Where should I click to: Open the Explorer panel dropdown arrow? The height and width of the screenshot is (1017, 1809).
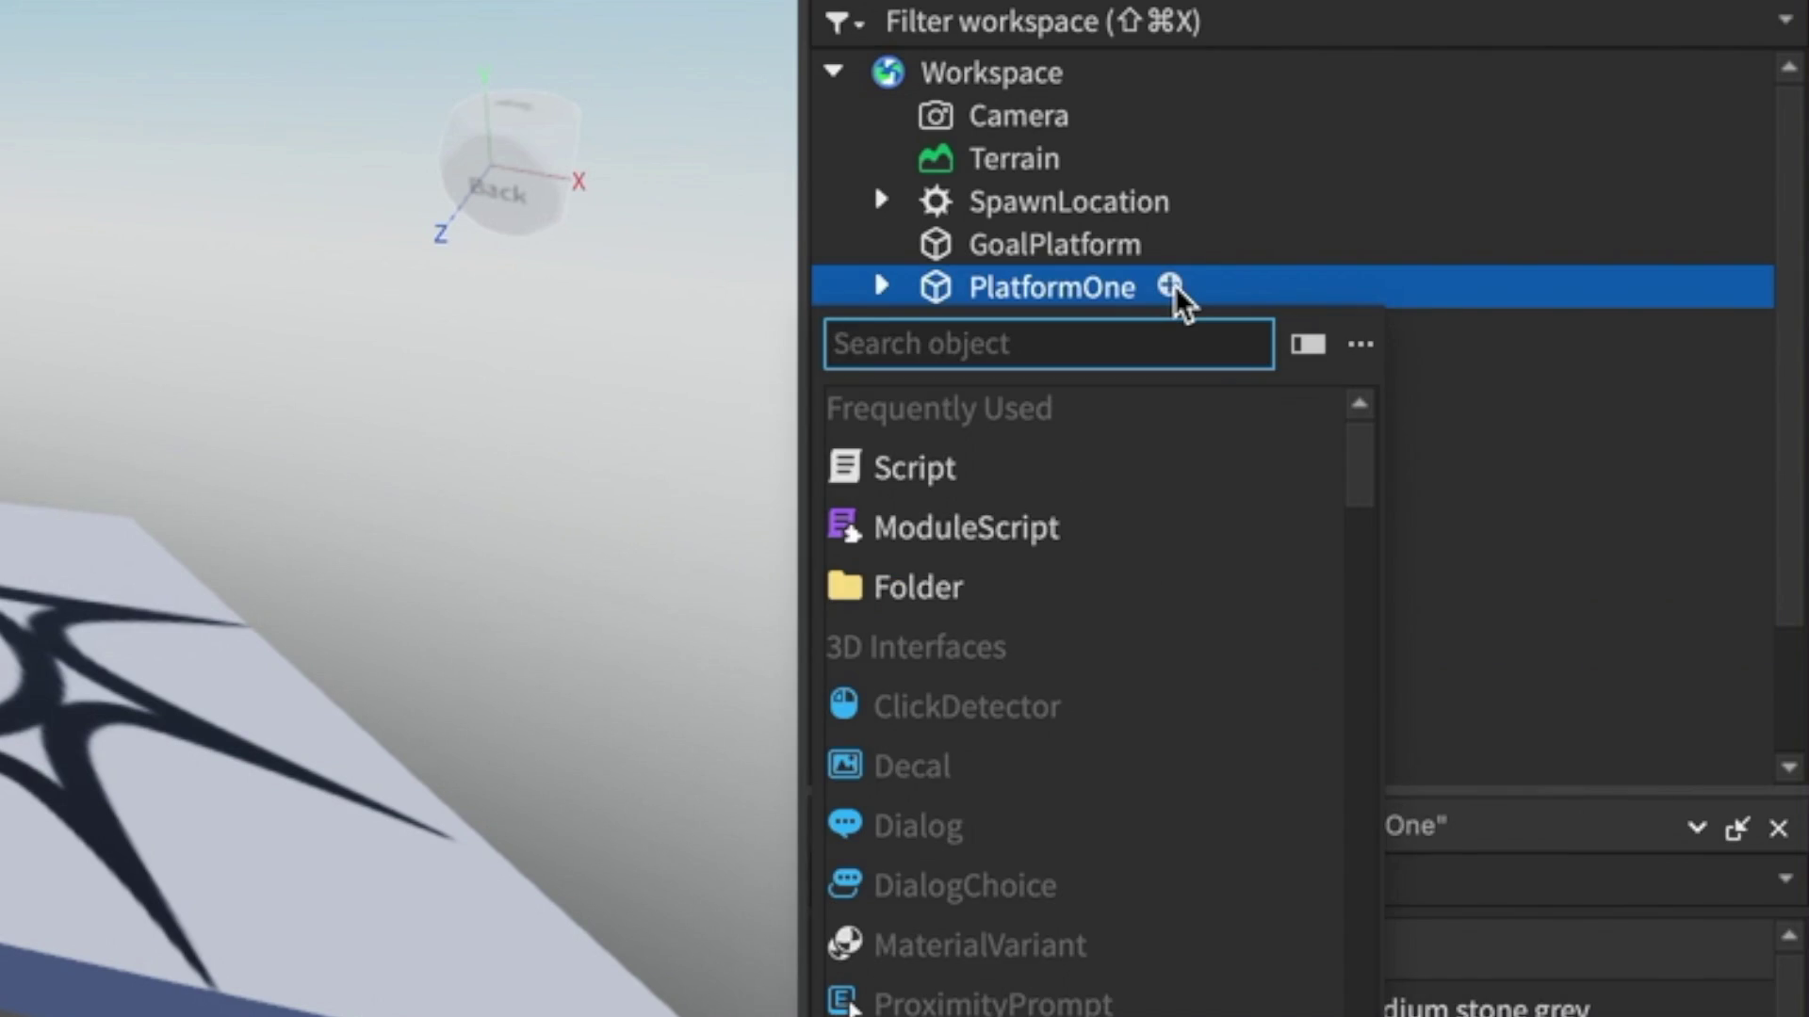point(1785,20)
